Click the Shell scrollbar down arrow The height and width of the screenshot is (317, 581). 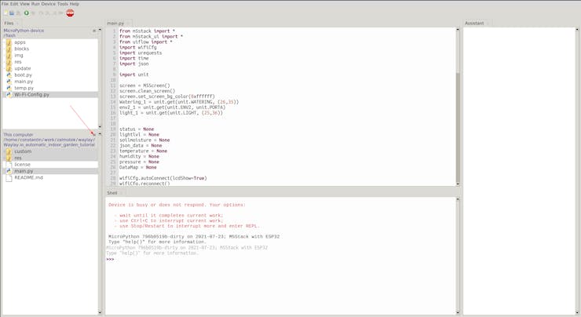[458, 312]
